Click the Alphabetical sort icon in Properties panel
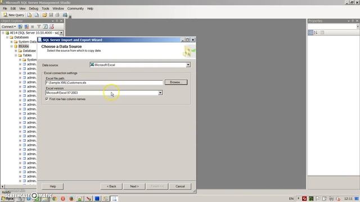The height and width of the screenshot is (202, 360). tap(316, 33)
